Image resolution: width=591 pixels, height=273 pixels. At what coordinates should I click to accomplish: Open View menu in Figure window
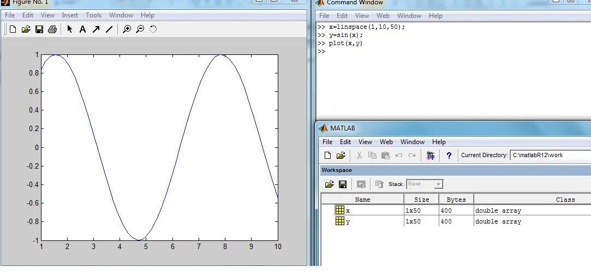tap(47, 15)
